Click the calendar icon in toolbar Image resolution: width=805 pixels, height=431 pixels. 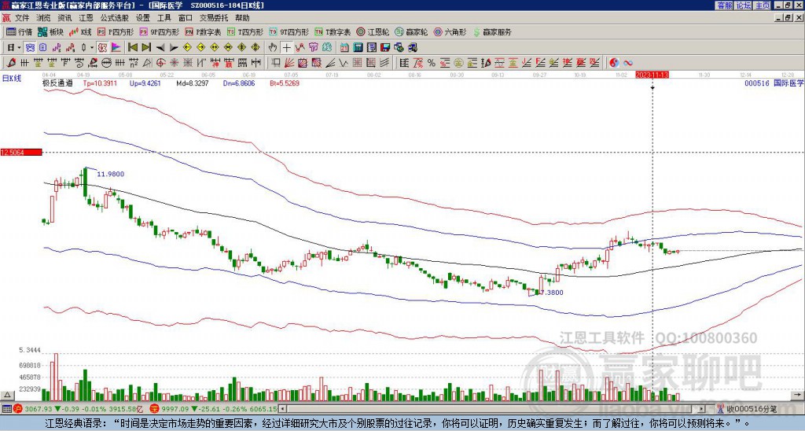(344, 47)
